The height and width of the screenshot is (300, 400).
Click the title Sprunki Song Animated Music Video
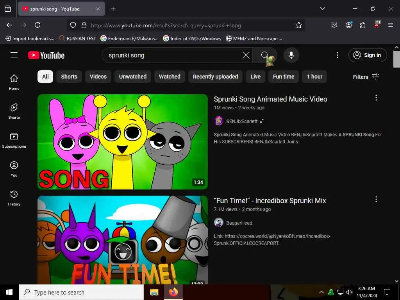(x=270, y=99)
